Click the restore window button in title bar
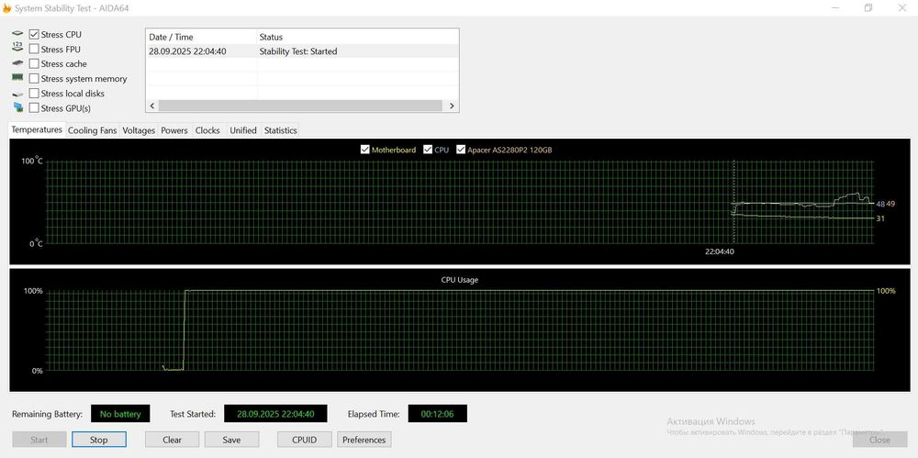The height and width of the screenshot is (458, 918). 868,7
